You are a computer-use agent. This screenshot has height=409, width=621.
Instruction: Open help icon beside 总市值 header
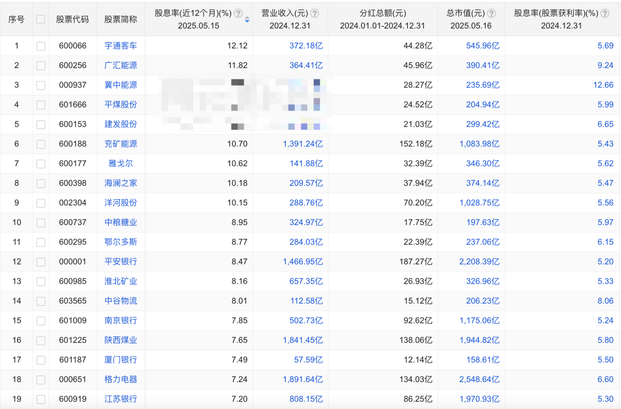click(491, 14)
